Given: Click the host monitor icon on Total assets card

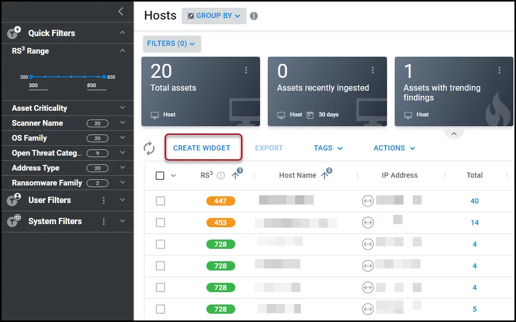Looking at the screenshot, I should pyautogui.click(x=155, y=115).
